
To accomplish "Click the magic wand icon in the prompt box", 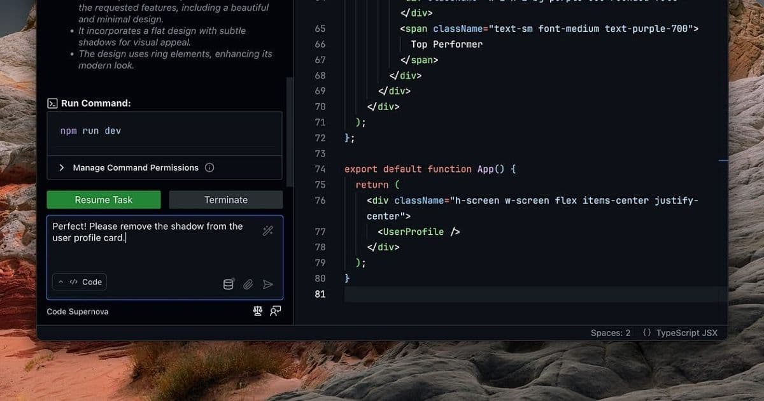I will pos(267,230).
